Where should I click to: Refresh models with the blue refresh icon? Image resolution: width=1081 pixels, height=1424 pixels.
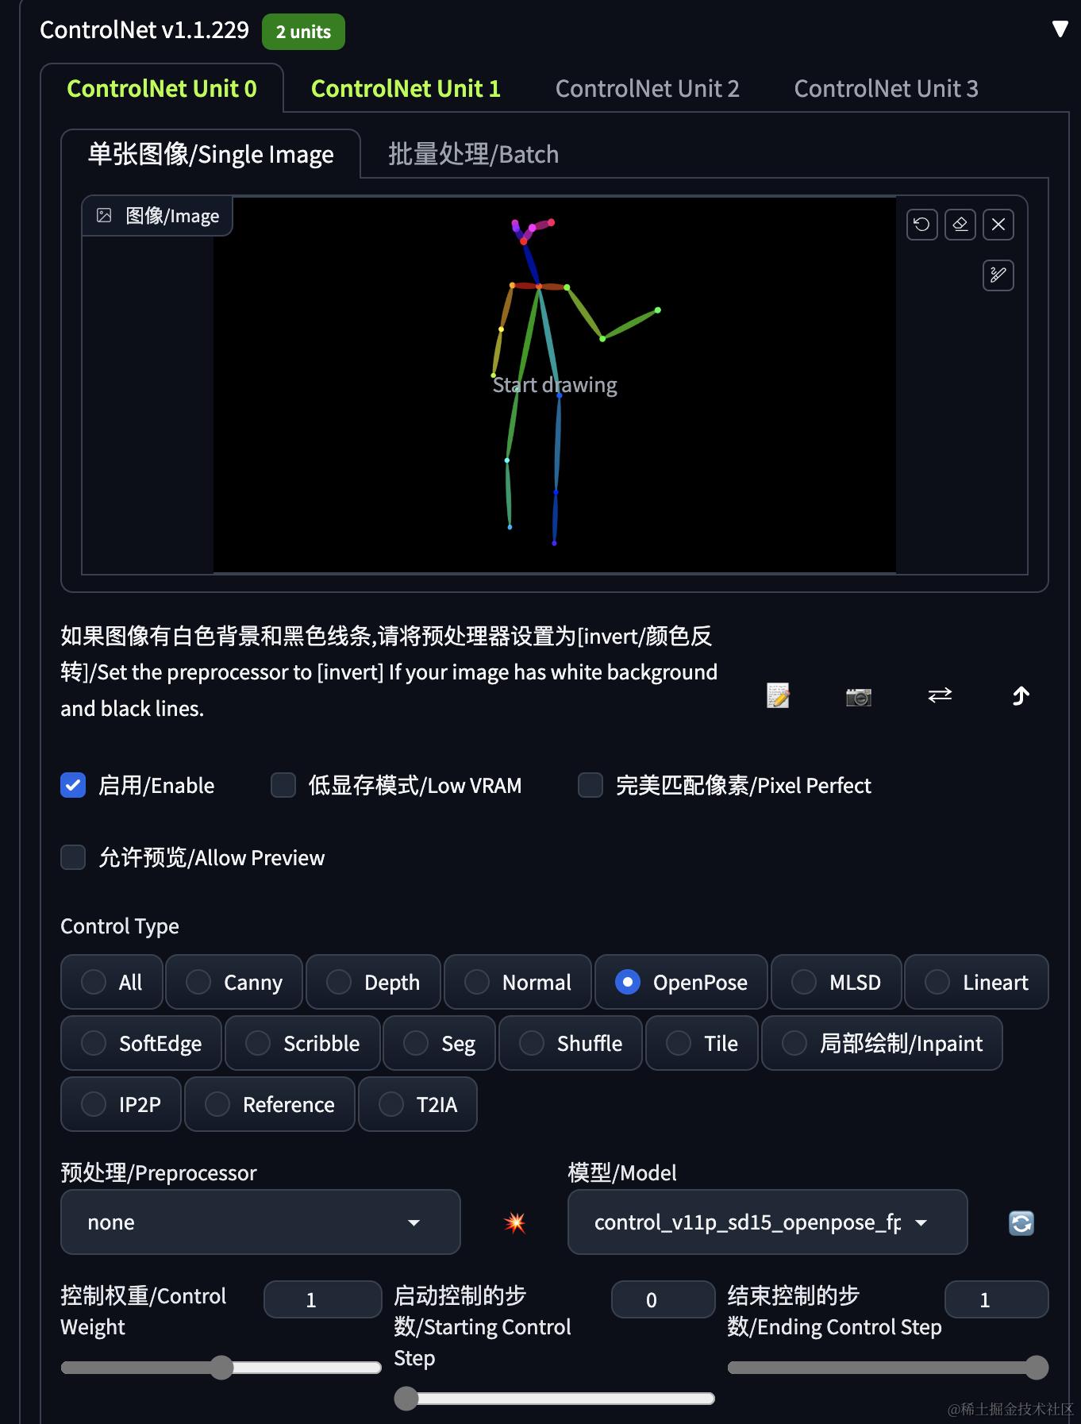click(1021, 1222)
